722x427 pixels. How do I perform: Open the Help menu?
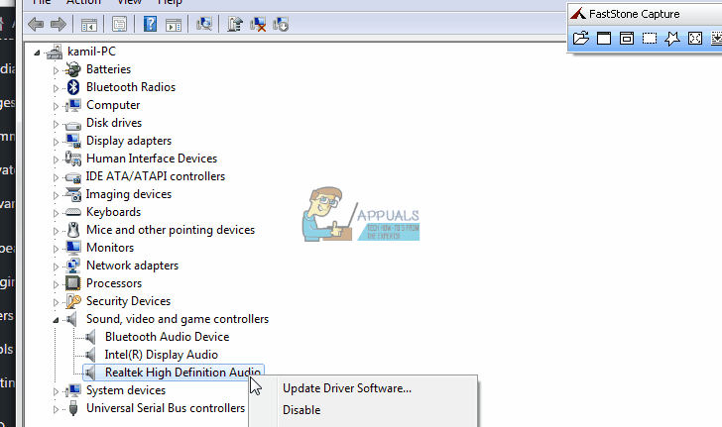point(170,2)
